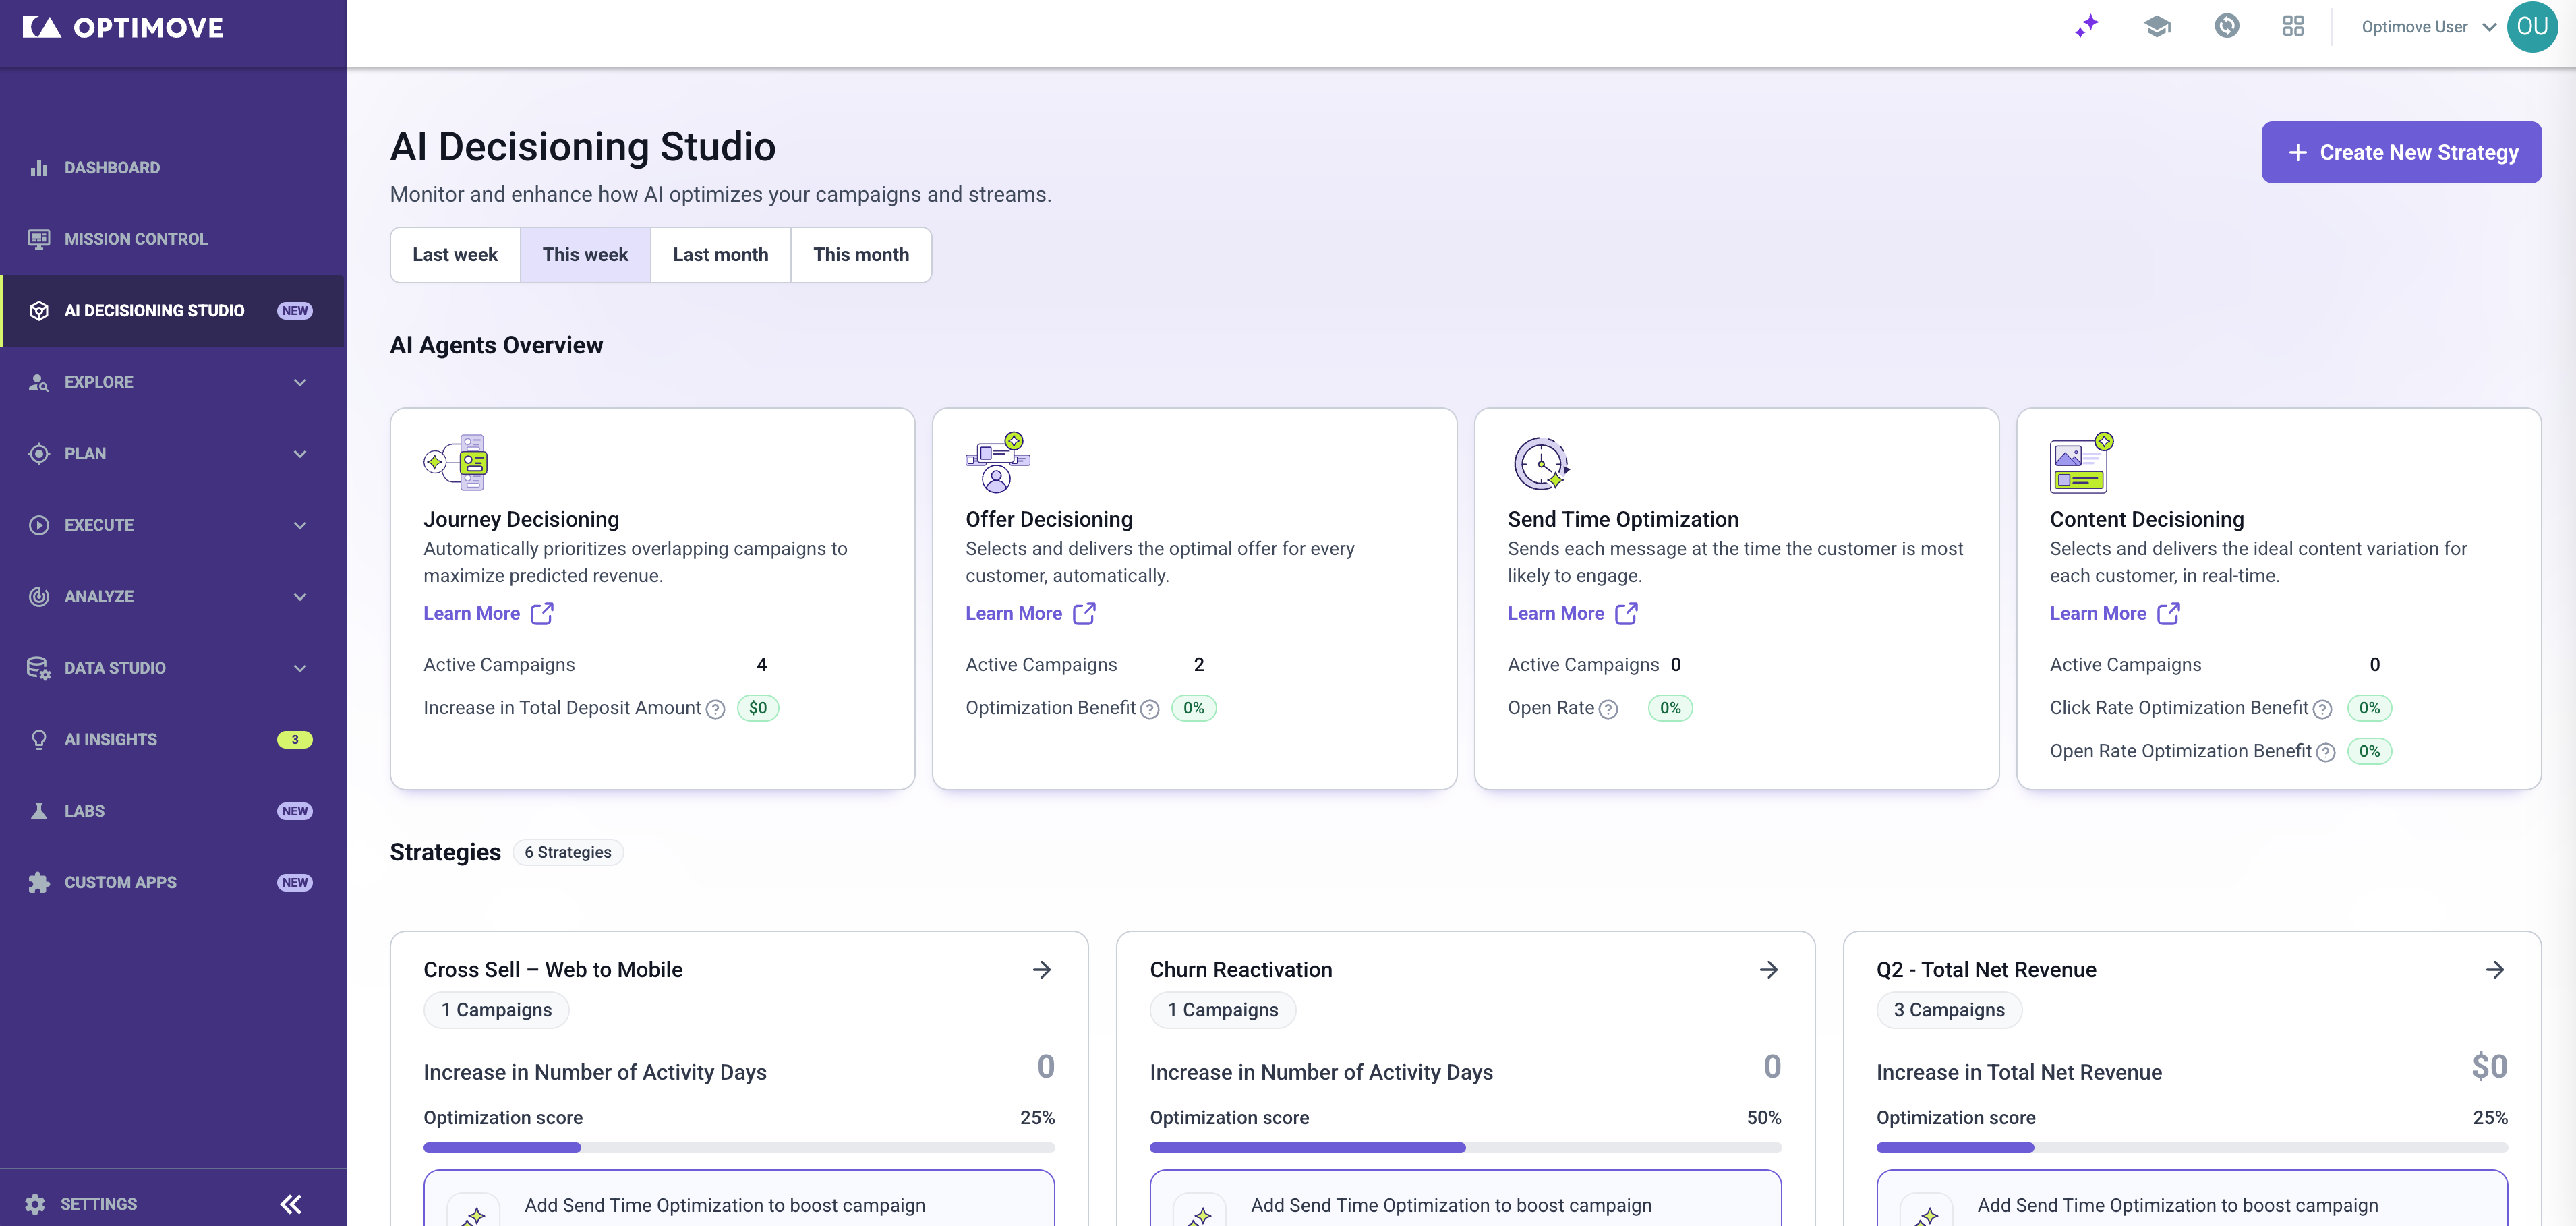Click Create New Strategy button
2576x1226 pixels.
pyautogui.click(x=2401, y=152)
